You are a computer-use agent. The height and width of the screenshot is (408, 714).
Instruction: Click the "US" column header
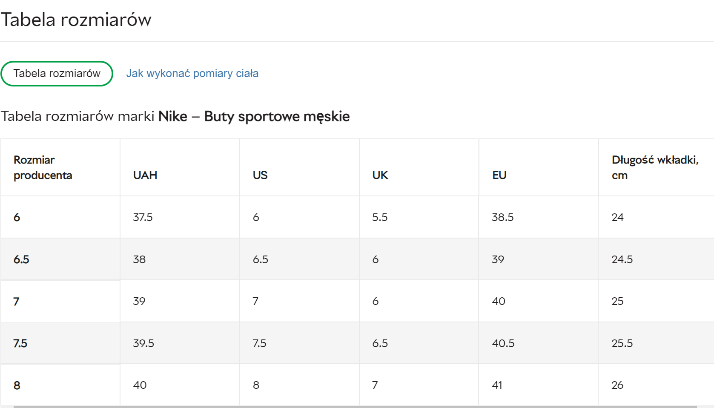pyautogui.click(x=260, y=175)
